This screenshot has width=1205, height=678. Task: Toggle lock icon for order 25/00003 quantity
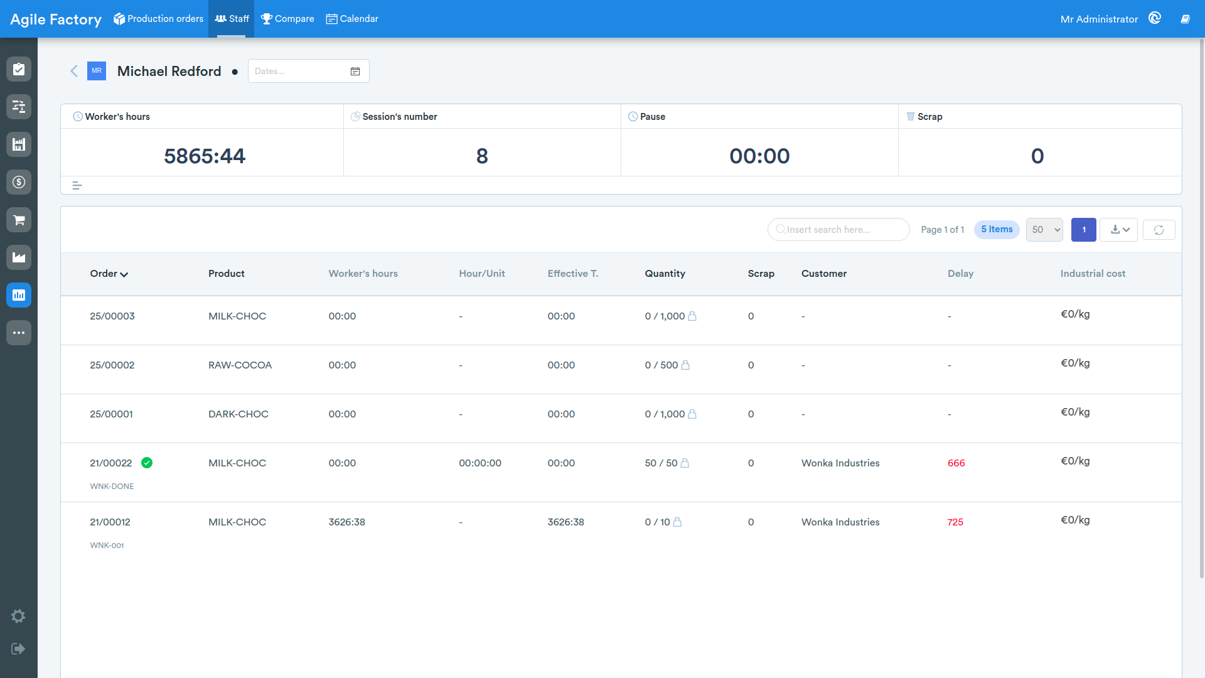click(692, 316)
